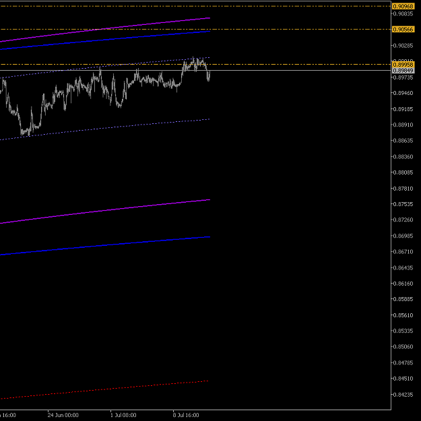Click the 0.85335 price scale value
This screenshot has width=421, height=421.
point(403,331)
